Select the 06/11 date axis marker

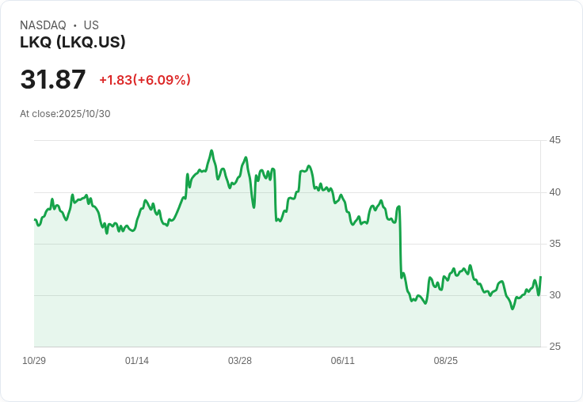click(342, 360)
